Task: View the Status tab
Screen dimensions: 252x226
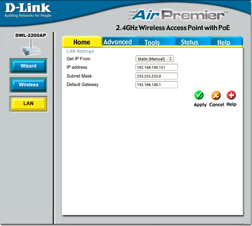Action: pyautogui.click(x=189, y=42)
